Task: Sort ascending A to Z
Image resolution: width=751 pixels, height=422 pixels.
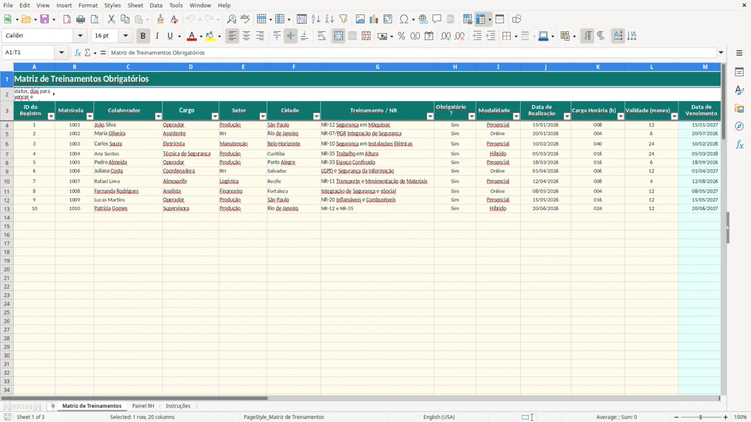Action: tap(316, 19)
